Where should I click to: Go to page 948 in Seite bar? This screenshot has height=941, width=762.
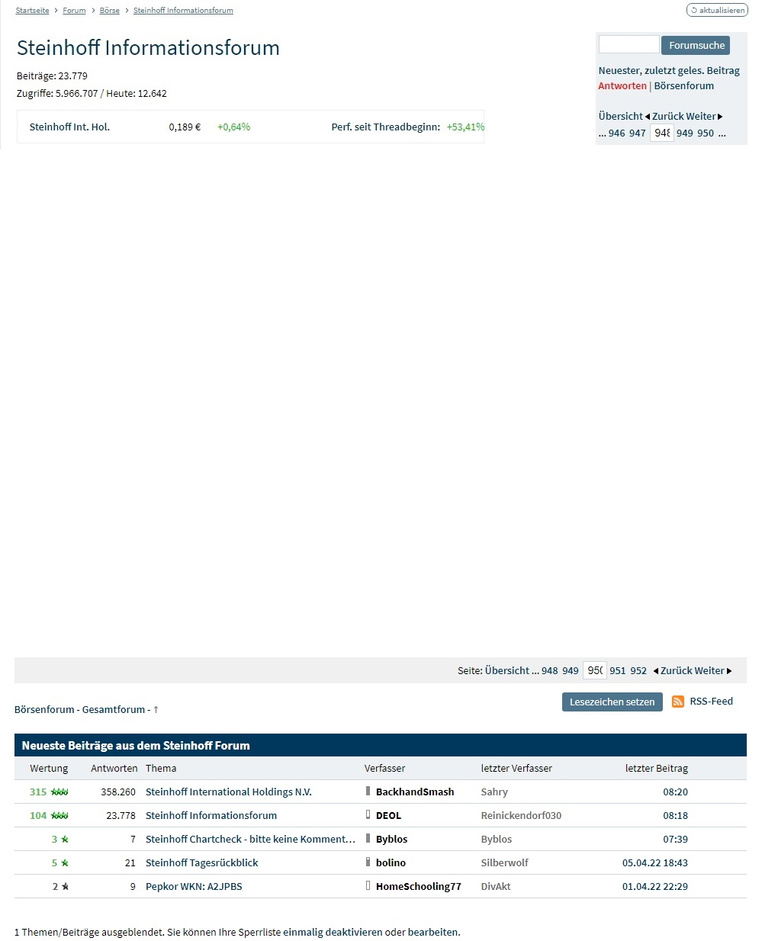point(550,671)
